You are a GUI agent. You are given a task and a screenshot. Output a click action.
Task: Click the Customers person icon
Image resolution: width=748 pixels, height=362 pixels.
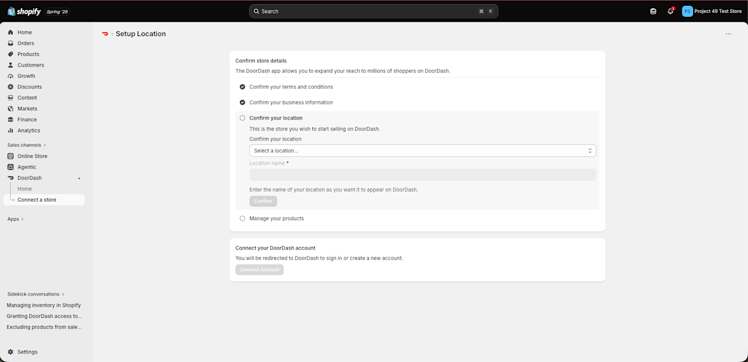pyautogui.click(x=11, y=65)
